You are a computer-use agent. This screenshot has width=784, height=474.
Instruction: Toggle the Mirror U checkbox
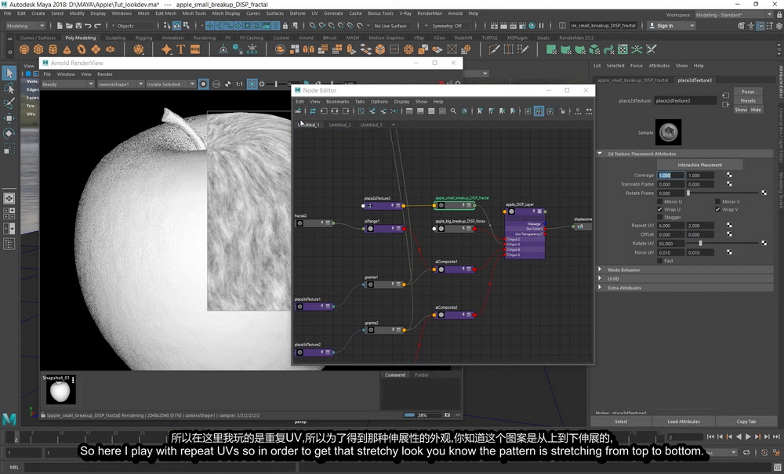point(659,202)
